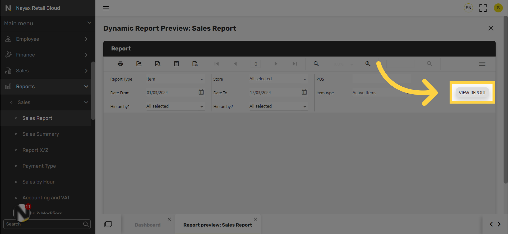Expand the Employee menu section
Image resolution: width=508 pixels, height=234 pixels.
48,39
